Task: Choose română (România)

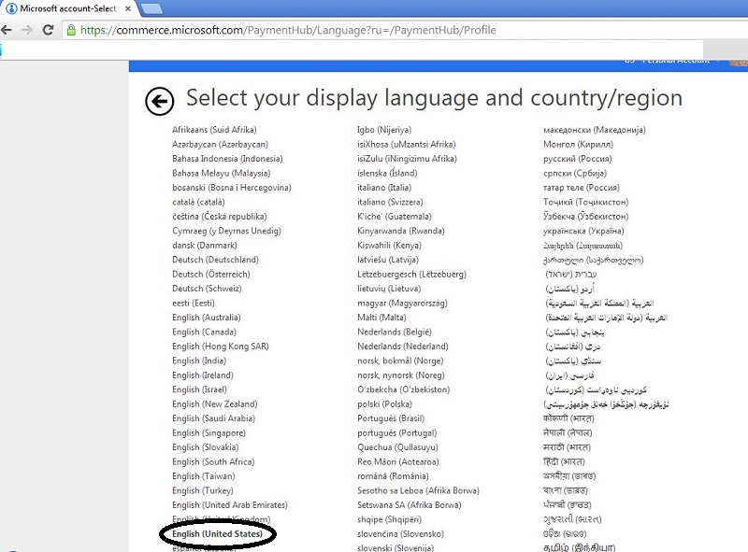Action: point(393,476)
